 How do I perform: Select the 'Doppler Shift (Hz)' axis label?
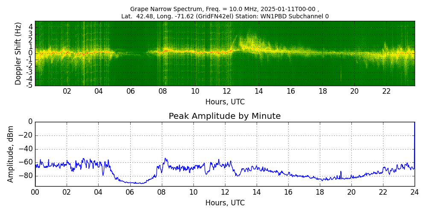(18, 53)
